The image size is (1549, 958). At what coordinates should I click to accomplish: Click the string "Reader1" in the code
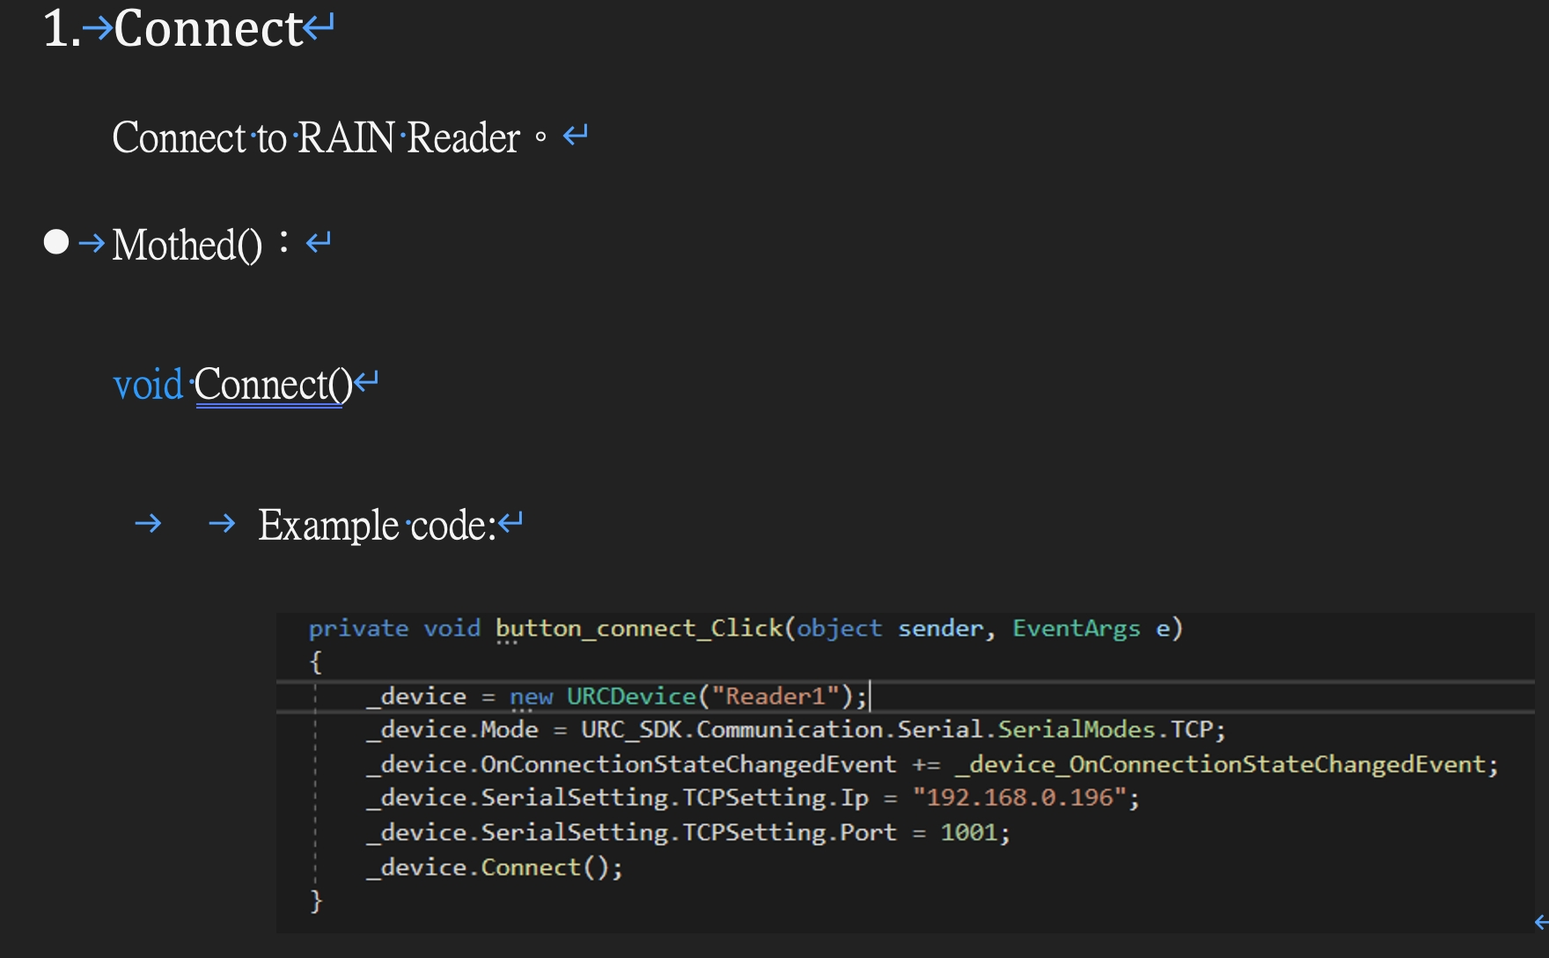775,696
